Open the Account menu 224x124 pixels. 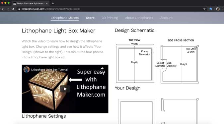click(x=166, y=18)
